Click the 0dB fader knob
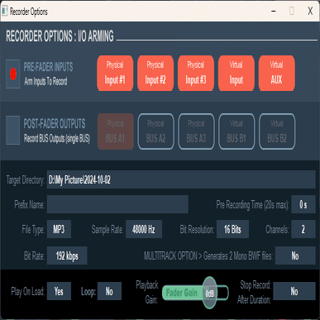Image resolution: width=320 pixels, height=320 pixels. click(x=209, y=293)
